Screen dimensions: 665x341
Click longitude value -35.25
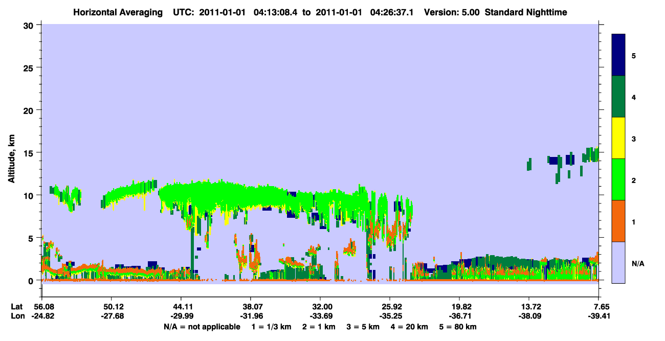390,316
